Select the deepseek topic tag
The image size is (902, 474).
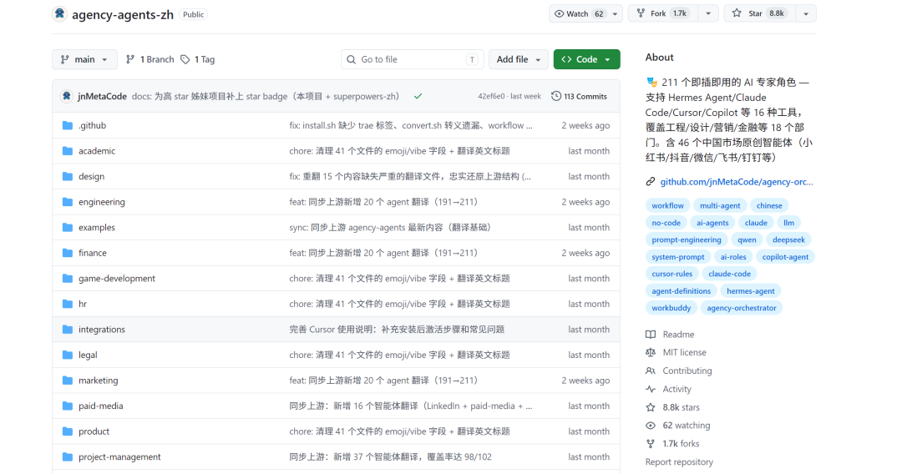pyautogui.click(x=788, y=240)
